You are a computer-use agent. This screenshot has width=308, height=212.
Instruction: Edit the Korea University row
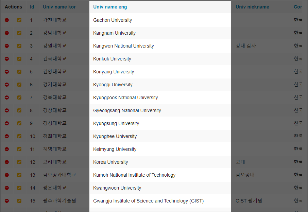click(x=19, y=162)
